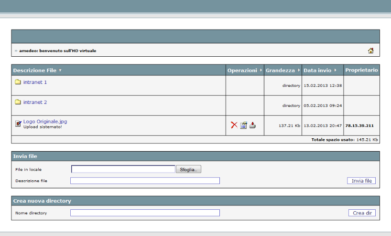
Task: Click the folder icon next to intranet 2
Action: click(18, 102)
